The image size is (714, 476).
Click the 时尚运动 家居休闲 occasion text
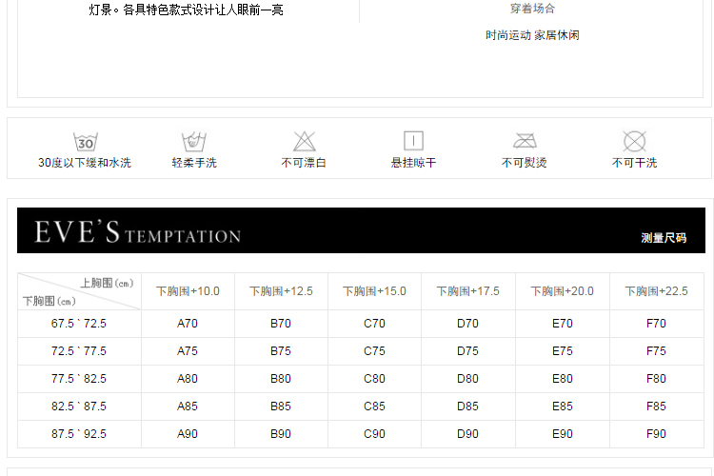point(532,35)
